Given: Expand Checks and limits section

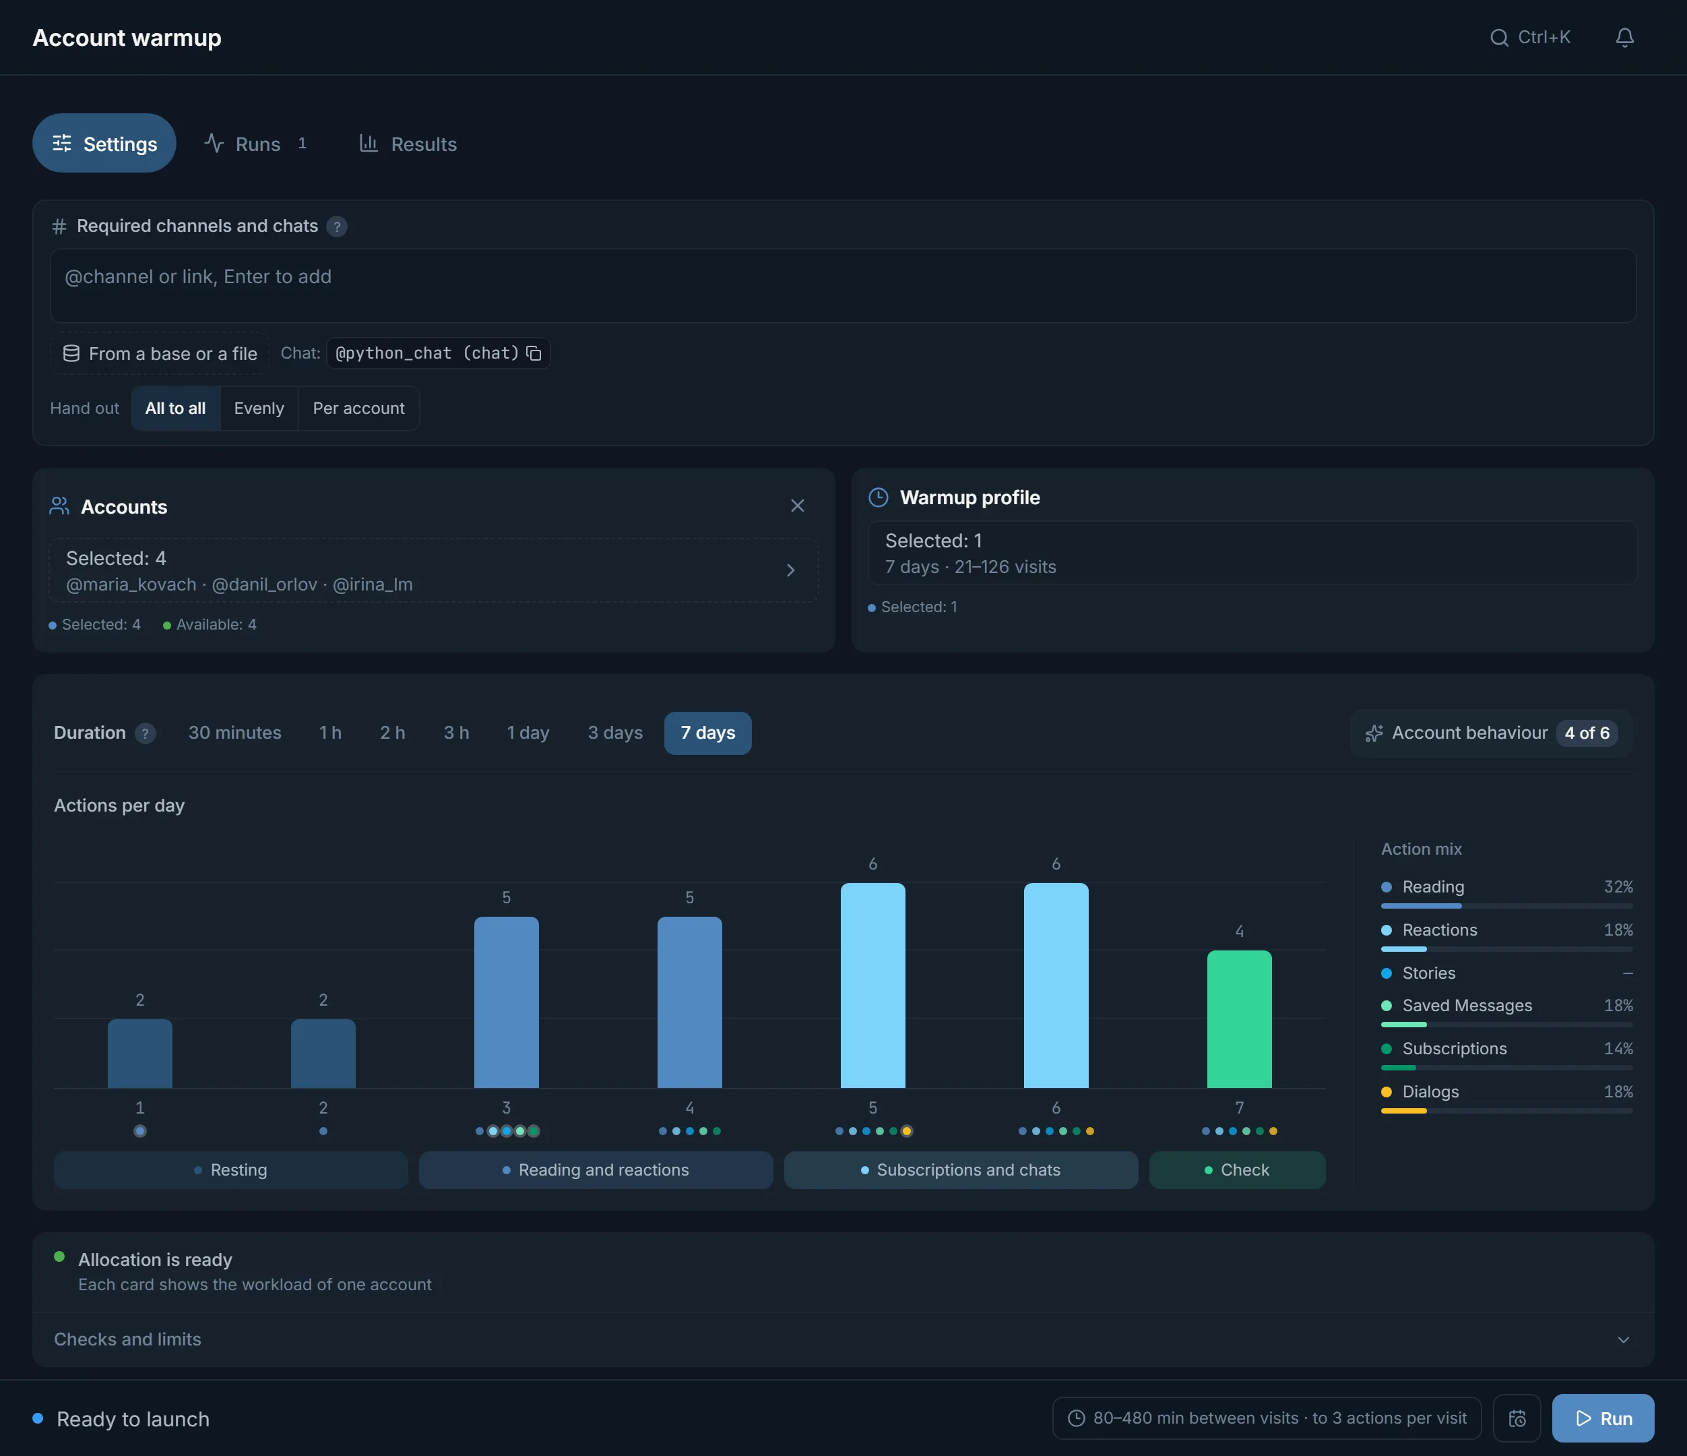Looking at the screenshot, I should pos(843,1339).
